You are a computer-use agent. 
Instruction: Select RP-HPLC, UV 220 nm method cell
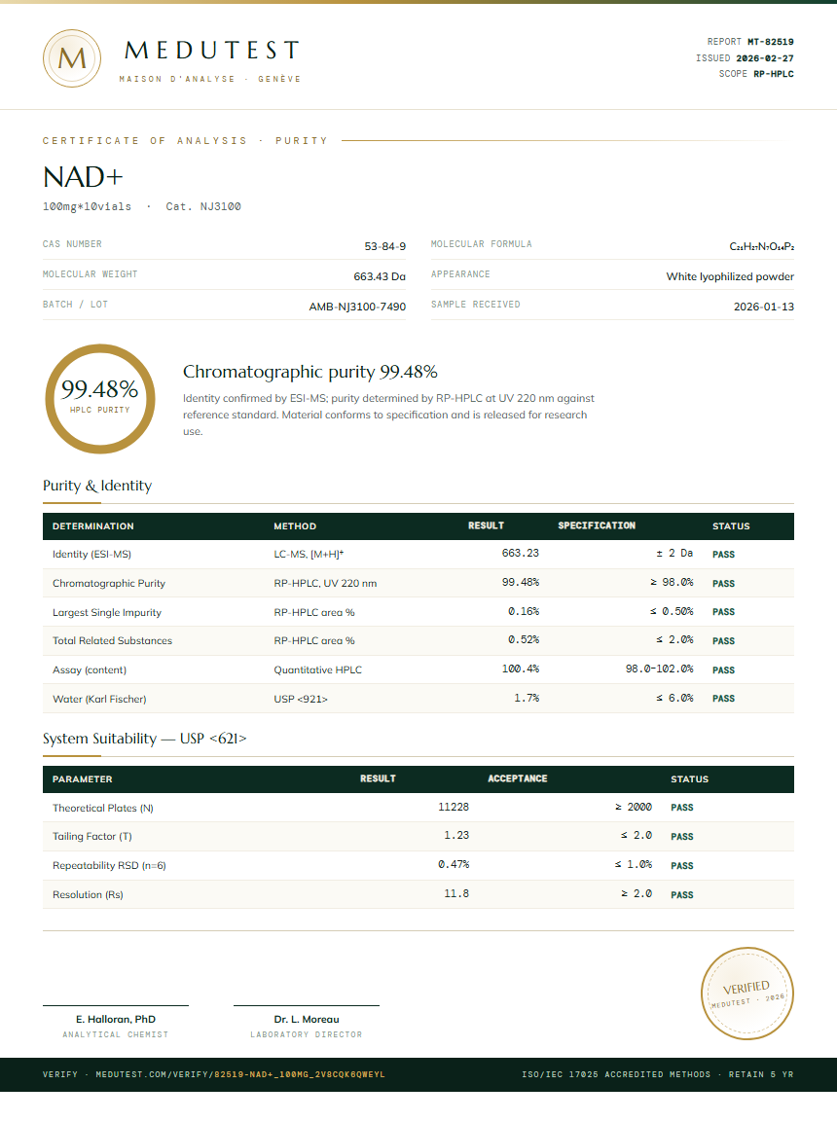coord(325,584)
